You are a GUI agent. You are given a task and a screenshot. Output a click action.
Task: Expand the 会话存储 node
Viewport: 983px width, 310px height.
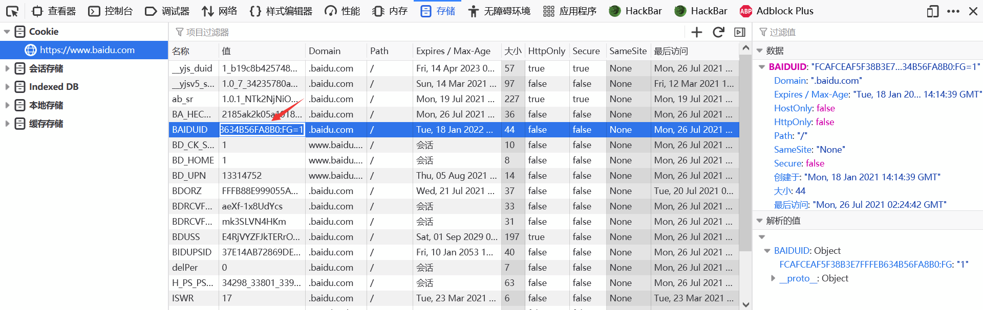click(x=7, y=68)
